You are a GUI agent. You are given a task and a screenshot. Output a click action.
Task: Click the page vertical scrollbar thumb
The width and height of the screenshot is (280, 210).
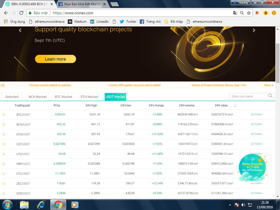click(278, 63)
